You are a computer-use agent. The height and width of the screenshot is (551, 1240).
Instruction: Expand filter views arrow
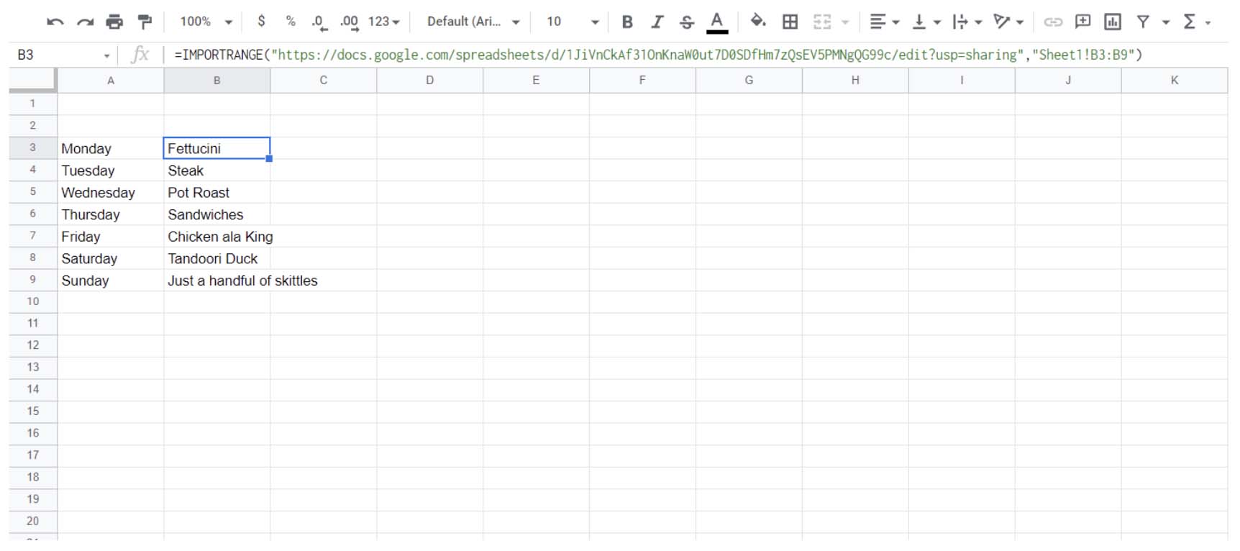[1166, 22]
